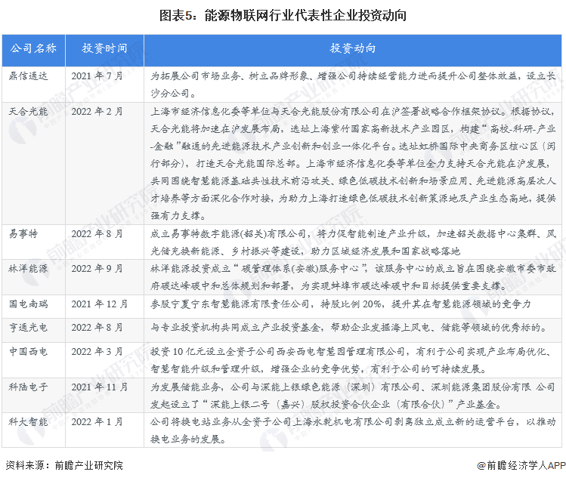Click the 公司名称 column header
566x481 pixels.
[32, 48]
